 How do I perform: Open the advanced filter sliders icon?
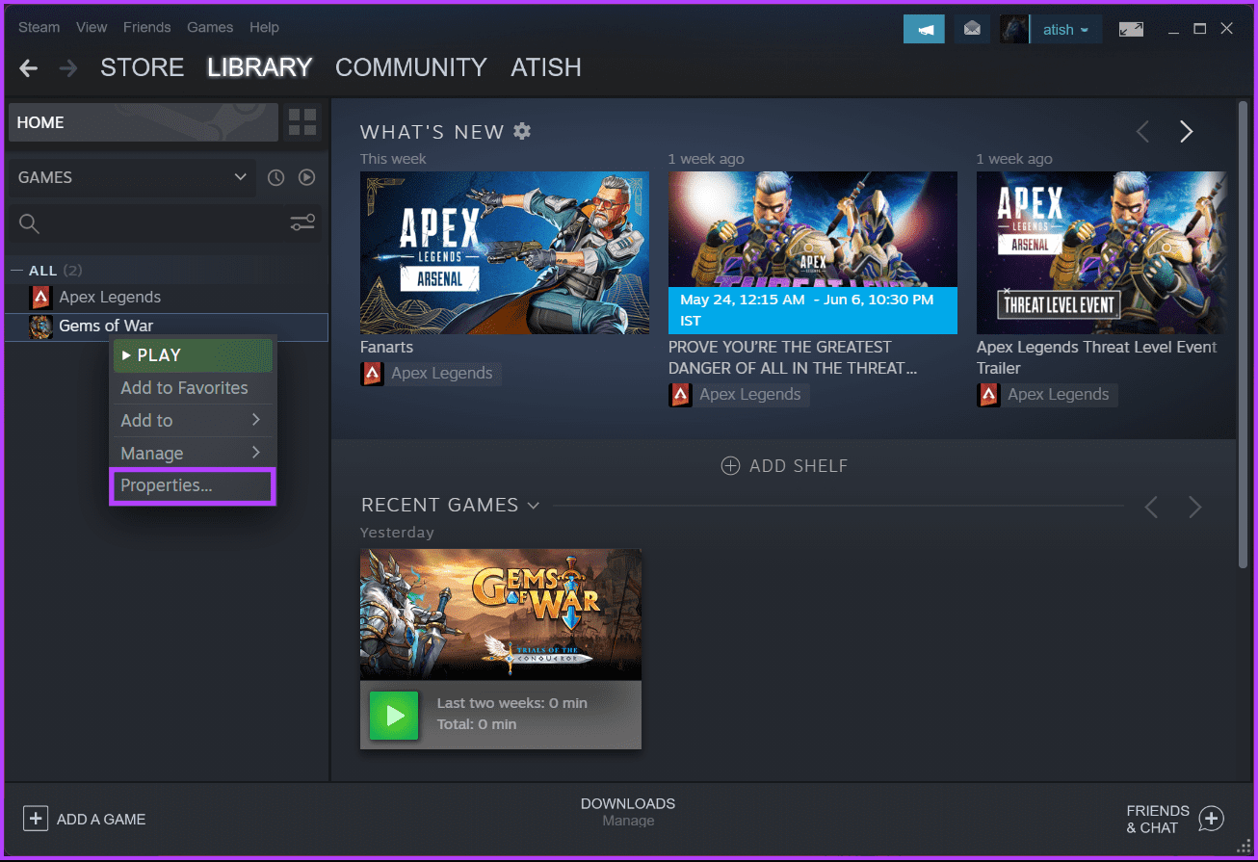[302, 223]
